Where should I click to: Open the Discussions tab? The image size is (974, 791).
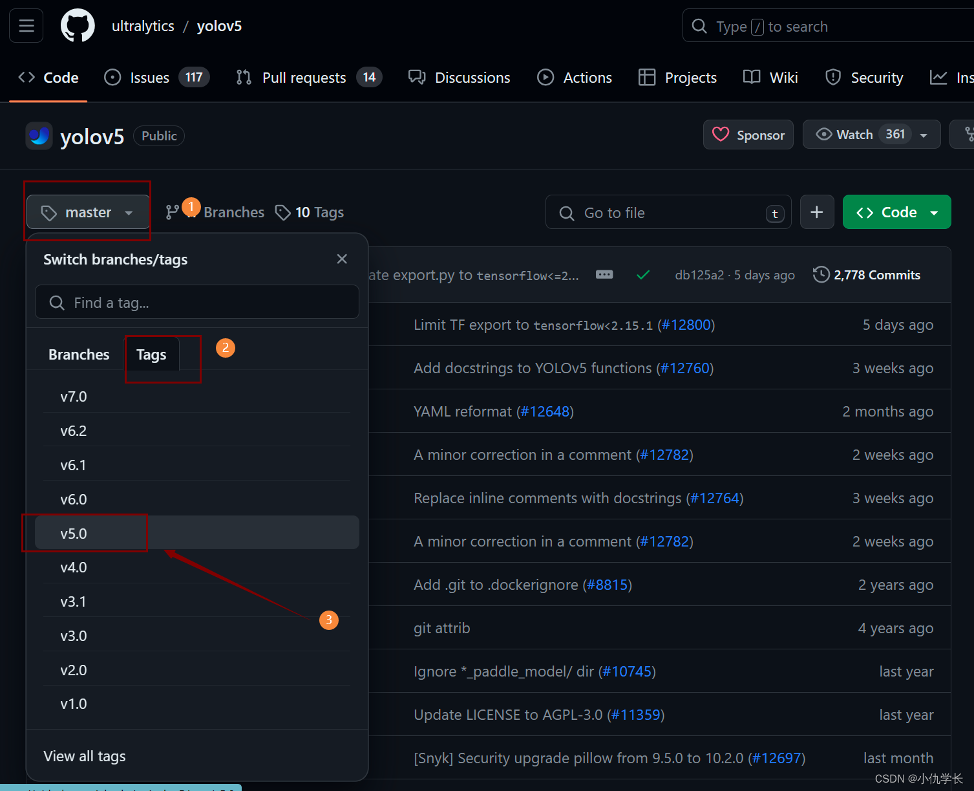click(460, 78)
